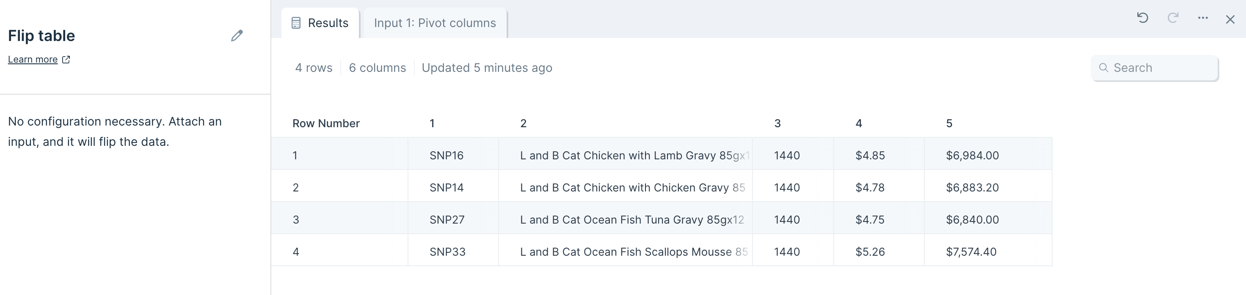Select the SNP16 cell
This screenshot has height=295, width=1246.
(446, 156)
